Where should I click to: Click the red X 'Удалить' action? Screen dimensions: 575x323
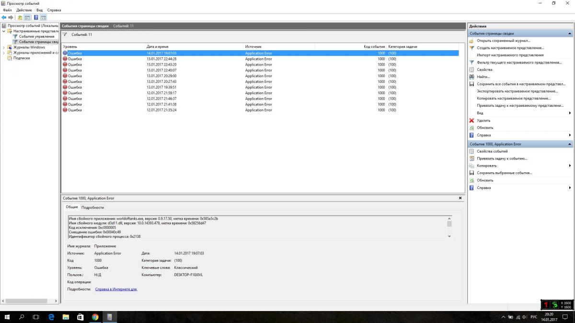point(471,121)
